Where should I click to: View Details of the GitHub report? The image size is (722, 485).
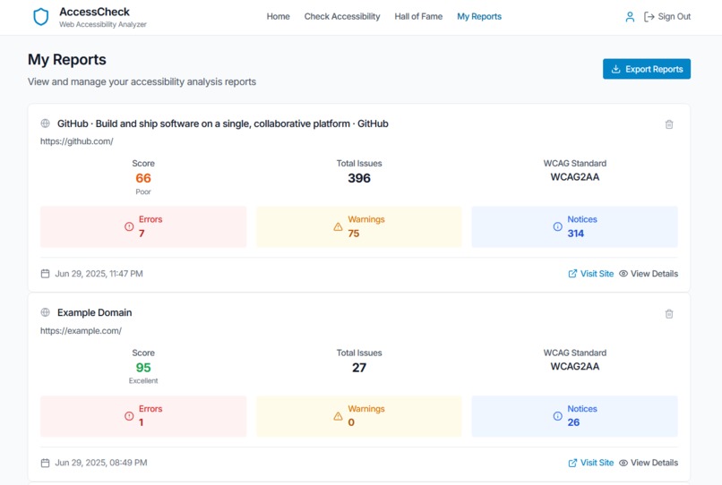coord(649,274)
